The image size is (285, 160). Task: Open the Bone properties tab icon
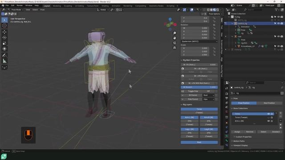227,140
